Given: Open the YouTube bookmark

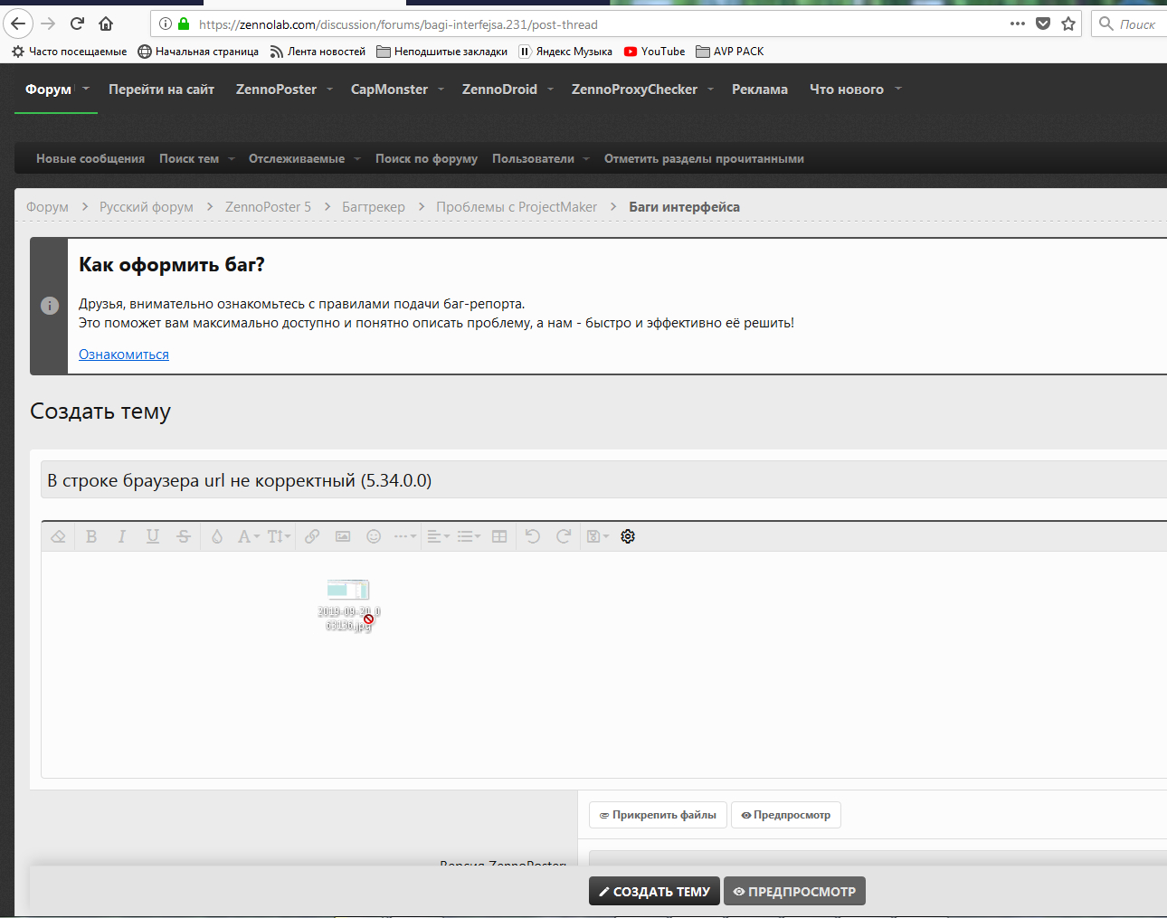Looking at the screenshot, I should coord(654,52).
